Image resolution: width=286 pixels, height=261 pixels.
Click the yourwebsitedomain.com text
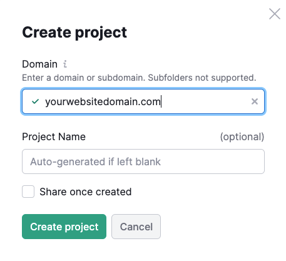(x=103, y=102)
